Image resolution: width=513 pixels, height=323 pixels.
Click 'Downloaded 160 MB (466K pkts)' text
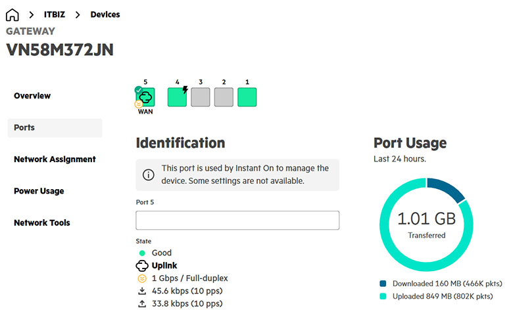tap(447, 284)
